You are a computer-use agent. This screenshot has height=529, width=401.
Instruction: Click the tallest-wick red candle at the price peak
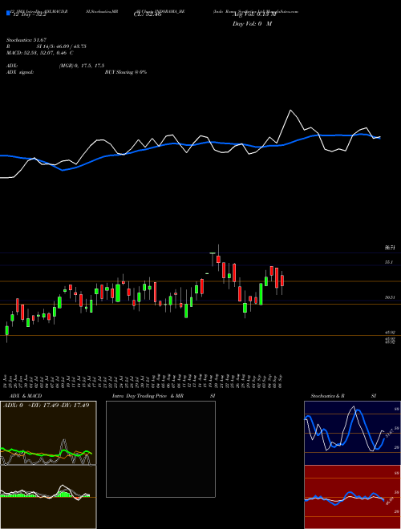click(x=218, y=259)
